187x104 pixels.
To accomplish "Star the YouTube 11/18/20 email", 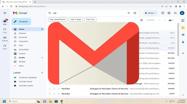I will (x=54, y=89).
